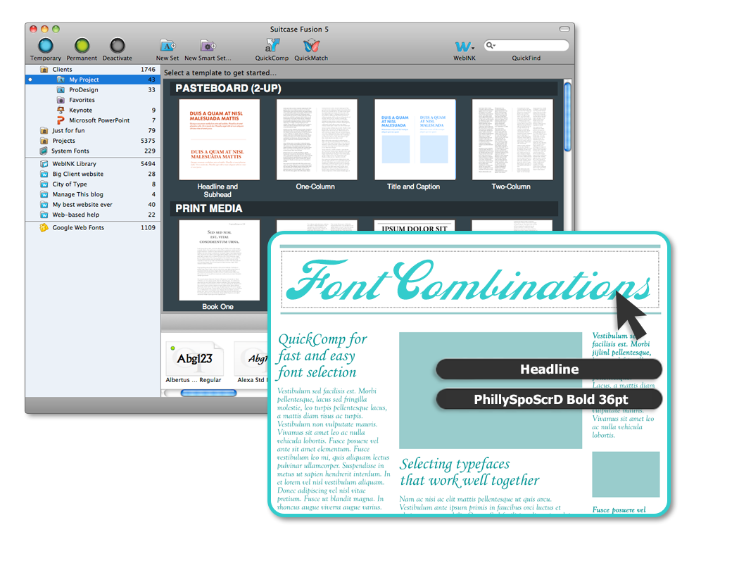Click the Headline label pill
Image resolution: width=739 pixels, height=563 pixels.
549,369
